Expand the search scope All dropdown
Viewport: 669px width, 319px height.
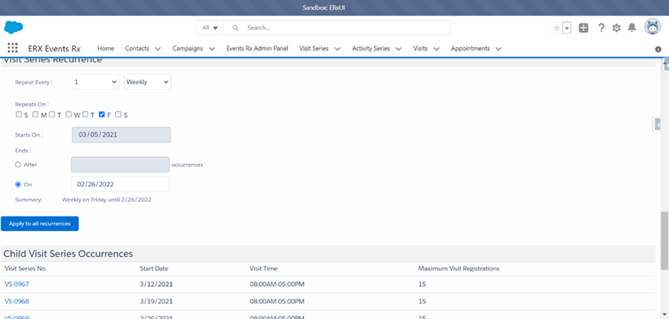coord(210,28)
